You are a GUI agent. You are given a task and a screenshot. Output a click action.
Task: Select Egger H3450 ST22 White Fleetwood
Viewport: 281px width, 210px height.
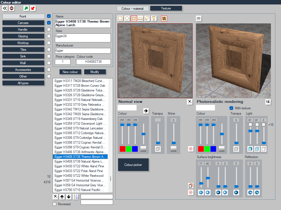(80, 175)
